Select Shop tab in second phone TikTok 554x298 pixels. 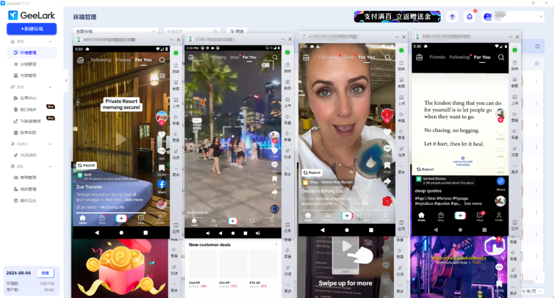click(234, 57)
